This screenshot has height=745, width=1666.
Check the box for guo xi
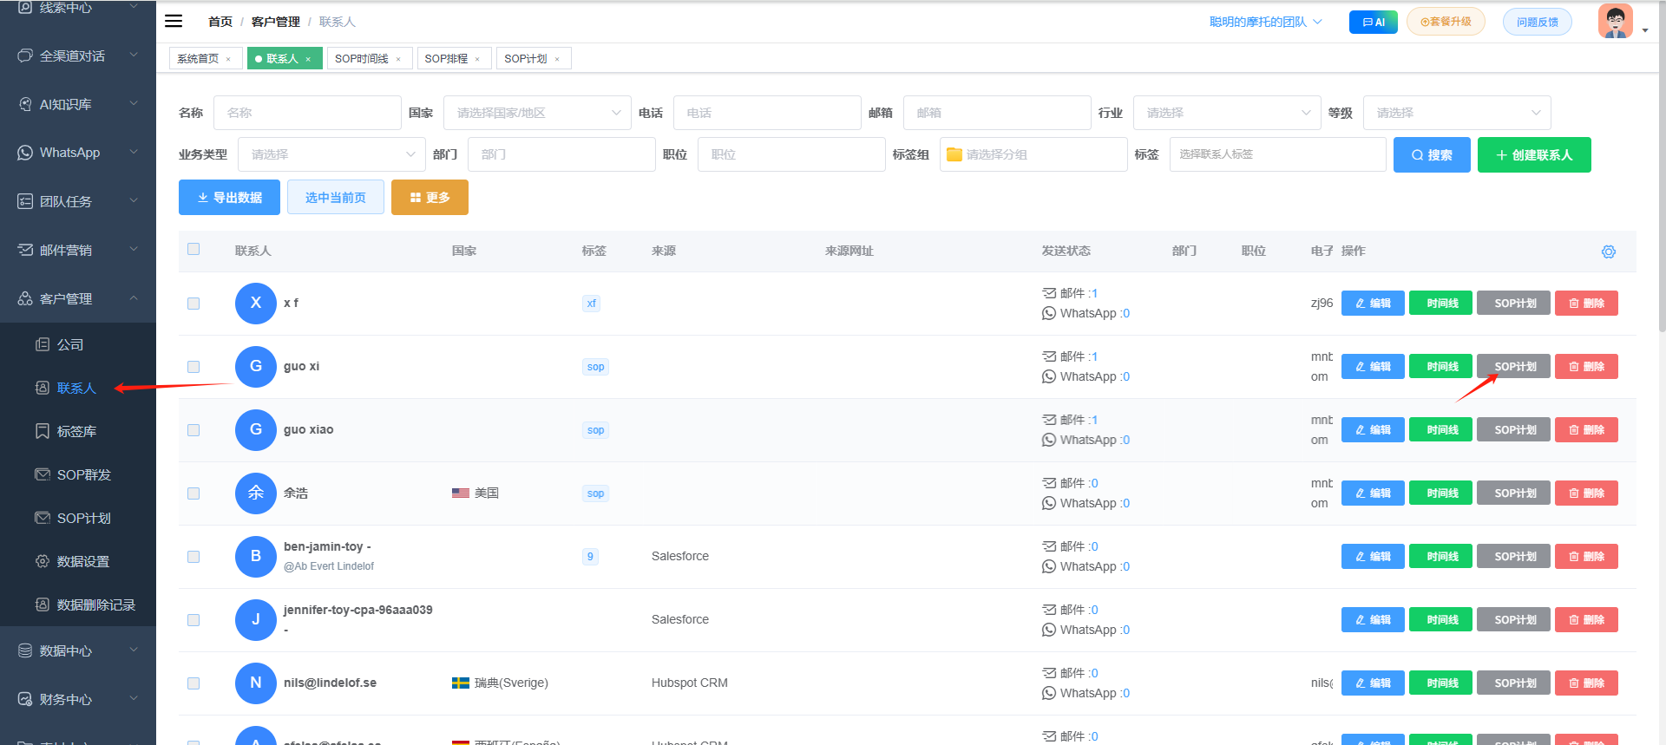[193, 367]
